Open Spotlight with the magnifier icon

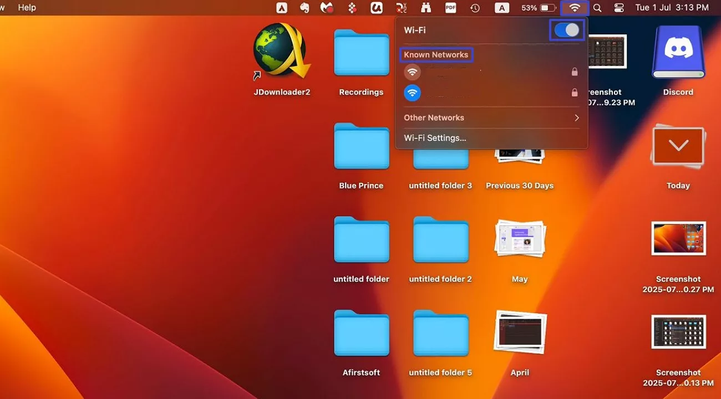597,8
